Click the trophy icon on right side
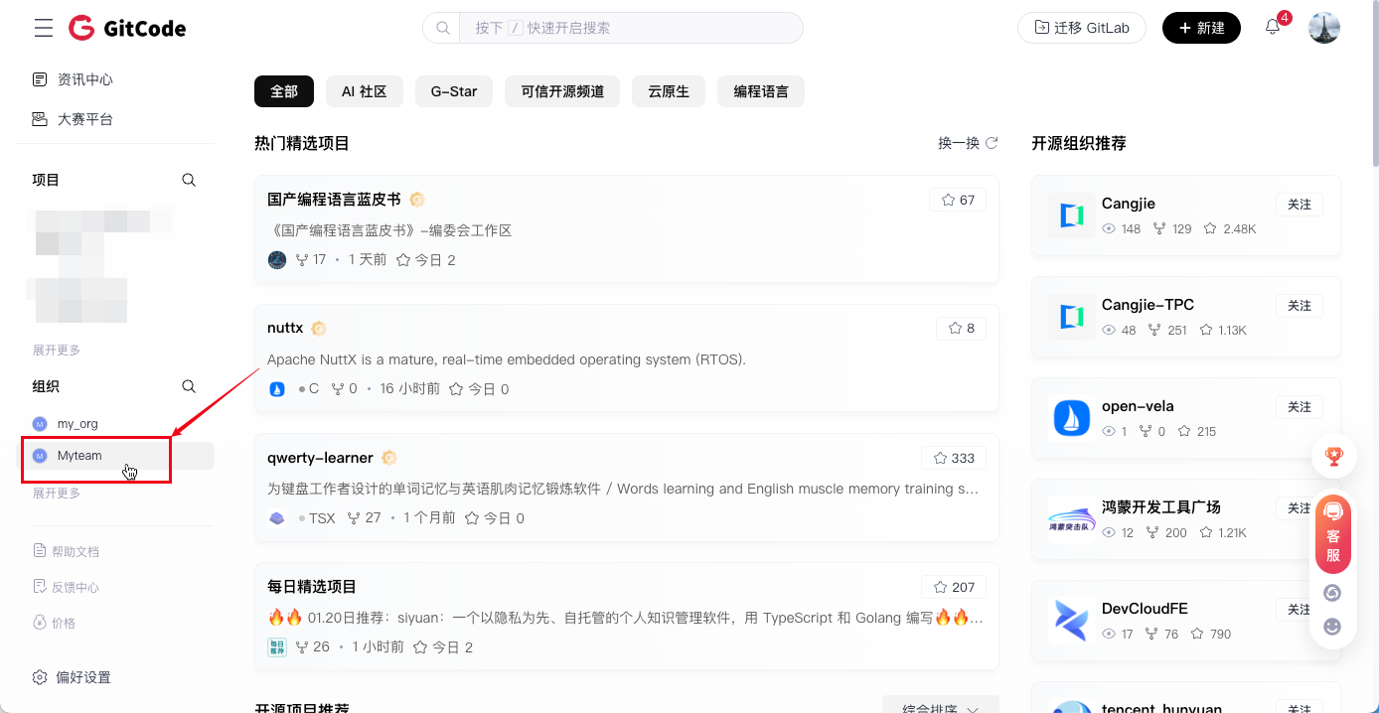Image resolution: width=1379 pixels, height=713 pixels. [x=1333, y=457]
